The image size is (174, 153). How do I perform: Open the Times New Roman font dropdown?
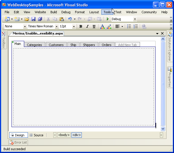point(56,26)
